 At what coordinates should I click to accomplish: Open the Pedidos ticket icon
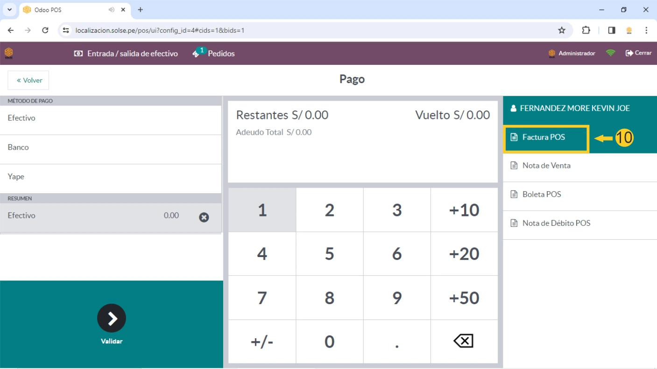coord(196,54)
